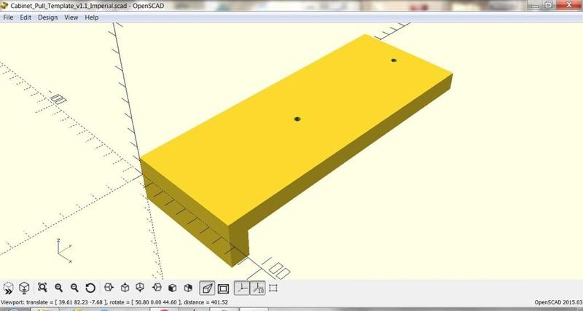The image size is (583, 311).
Task: Toggle Perspective projection
Action: 208,288
